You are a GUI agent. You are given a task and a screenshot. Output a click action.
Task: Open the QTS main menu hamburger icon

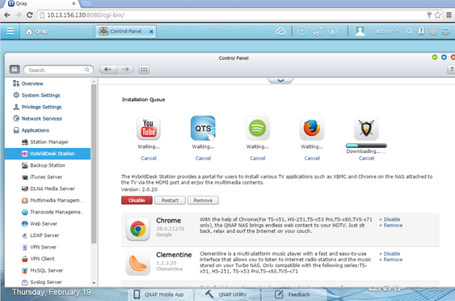coord(11,31)
